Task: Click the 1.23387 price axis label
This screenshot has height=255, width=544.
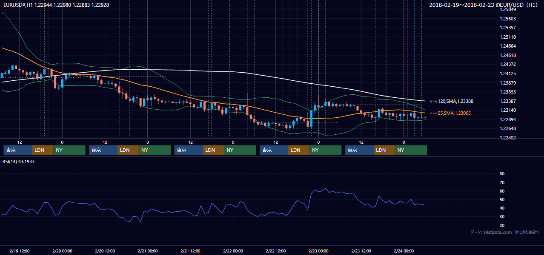Action: point(507,101)
